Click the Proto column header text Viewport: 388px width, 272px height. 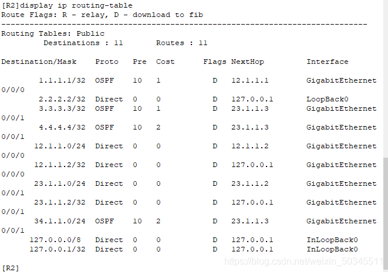coord(107,62)
